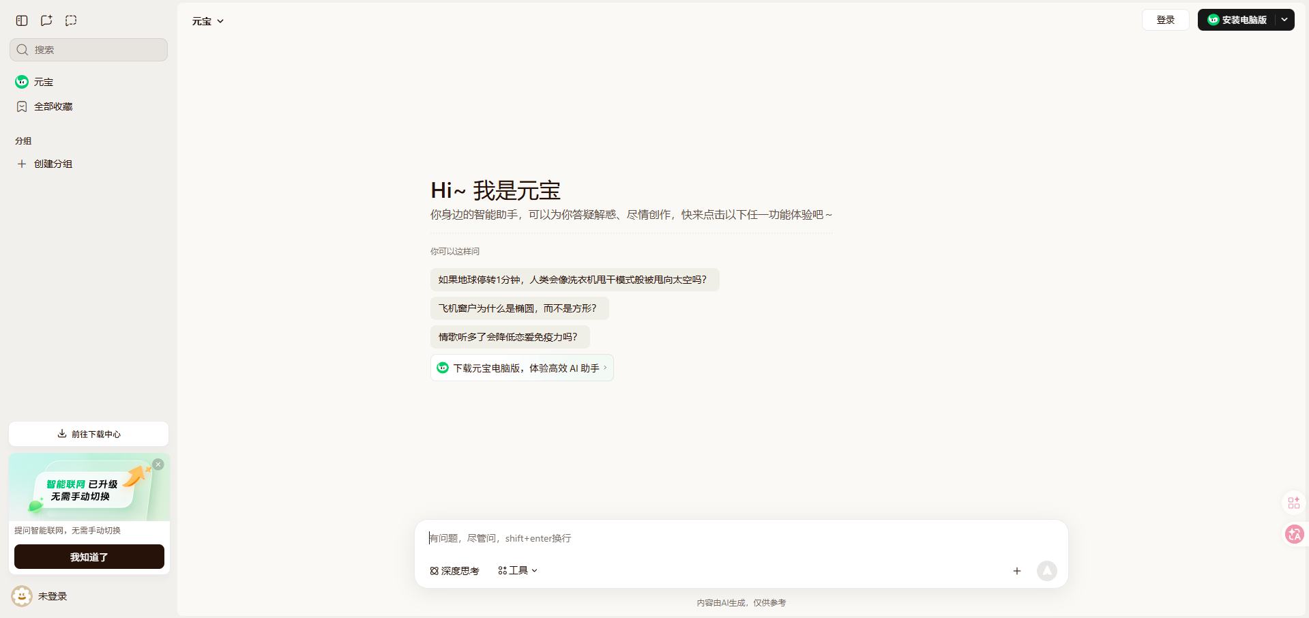
Task: Focus the sidebar search (搜索) field
Action: (89, 50)
